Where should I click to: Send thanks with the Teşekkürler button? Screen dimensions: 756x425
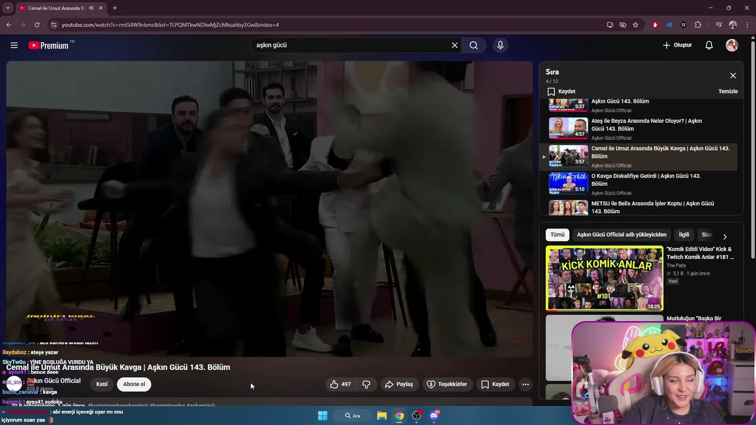pos(447,384)
